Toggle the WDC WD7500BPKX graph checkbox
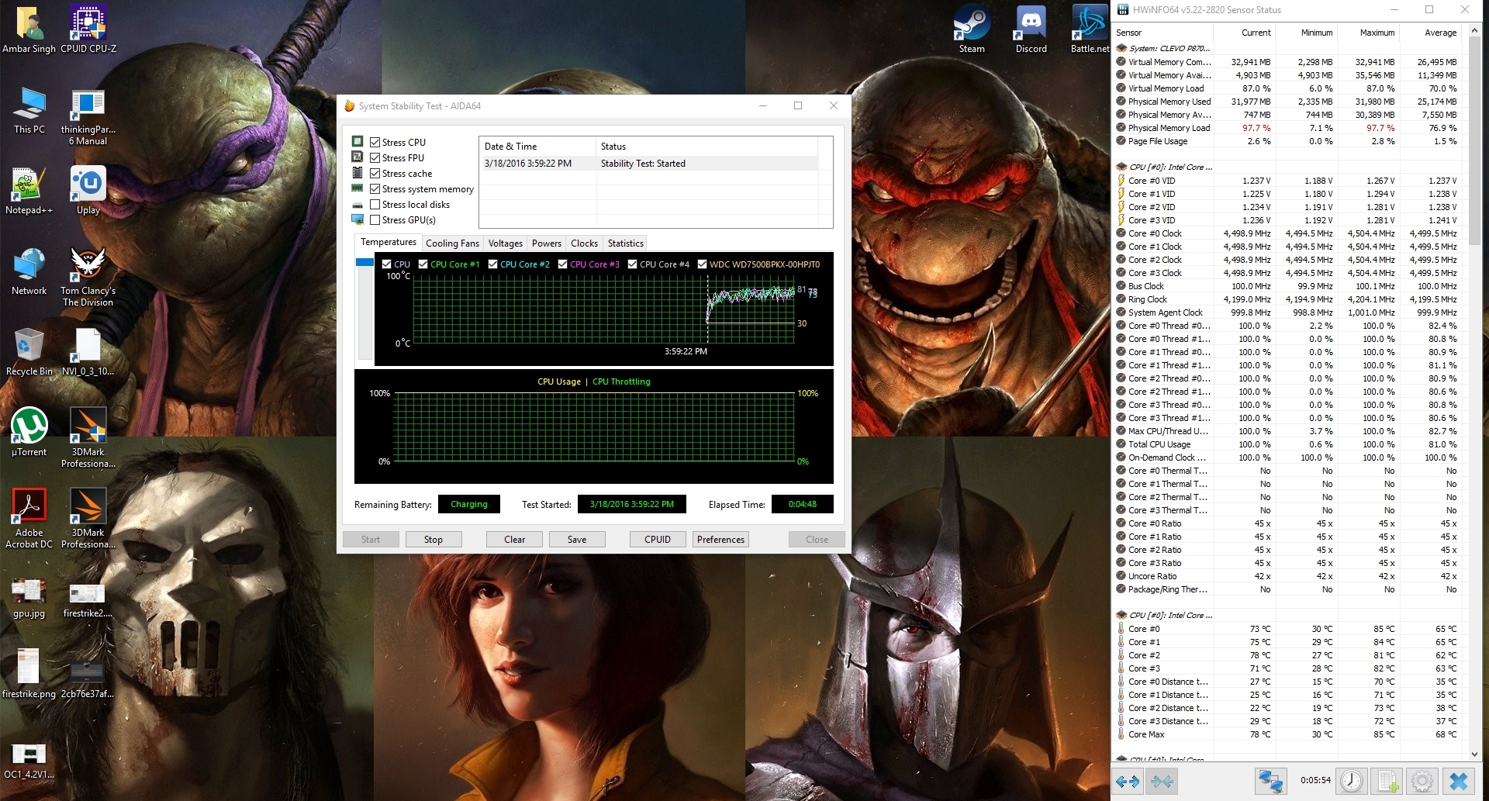Image resolution: width=1489 pixels, height=801 pixels. [703, 264]
